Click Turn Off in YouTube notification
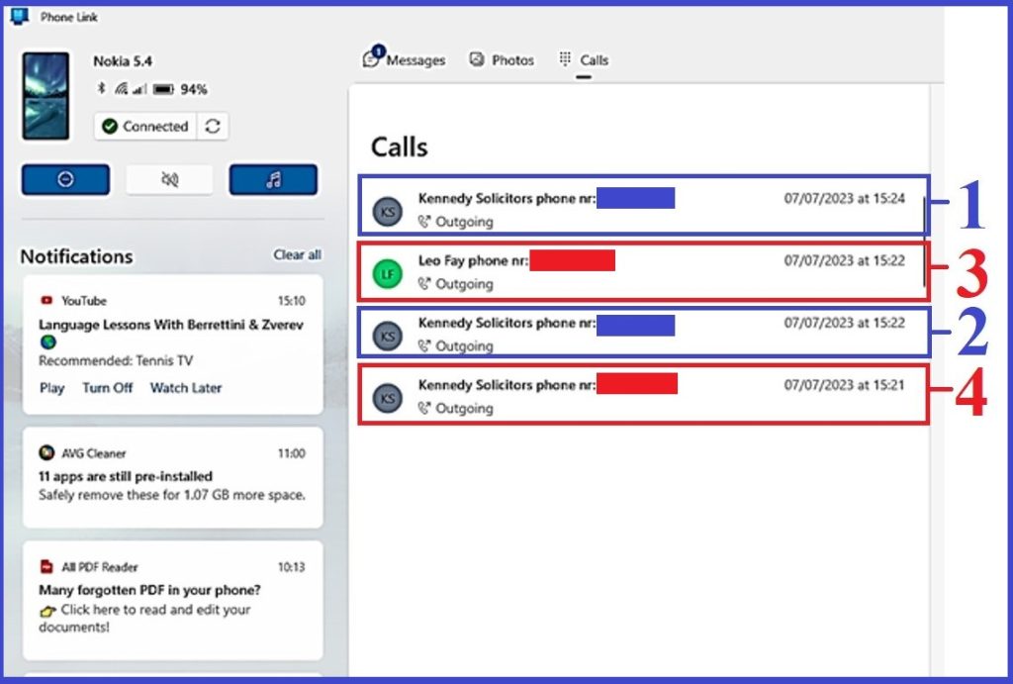This screenshot has height=684, width=1013. tap(107, 388)
